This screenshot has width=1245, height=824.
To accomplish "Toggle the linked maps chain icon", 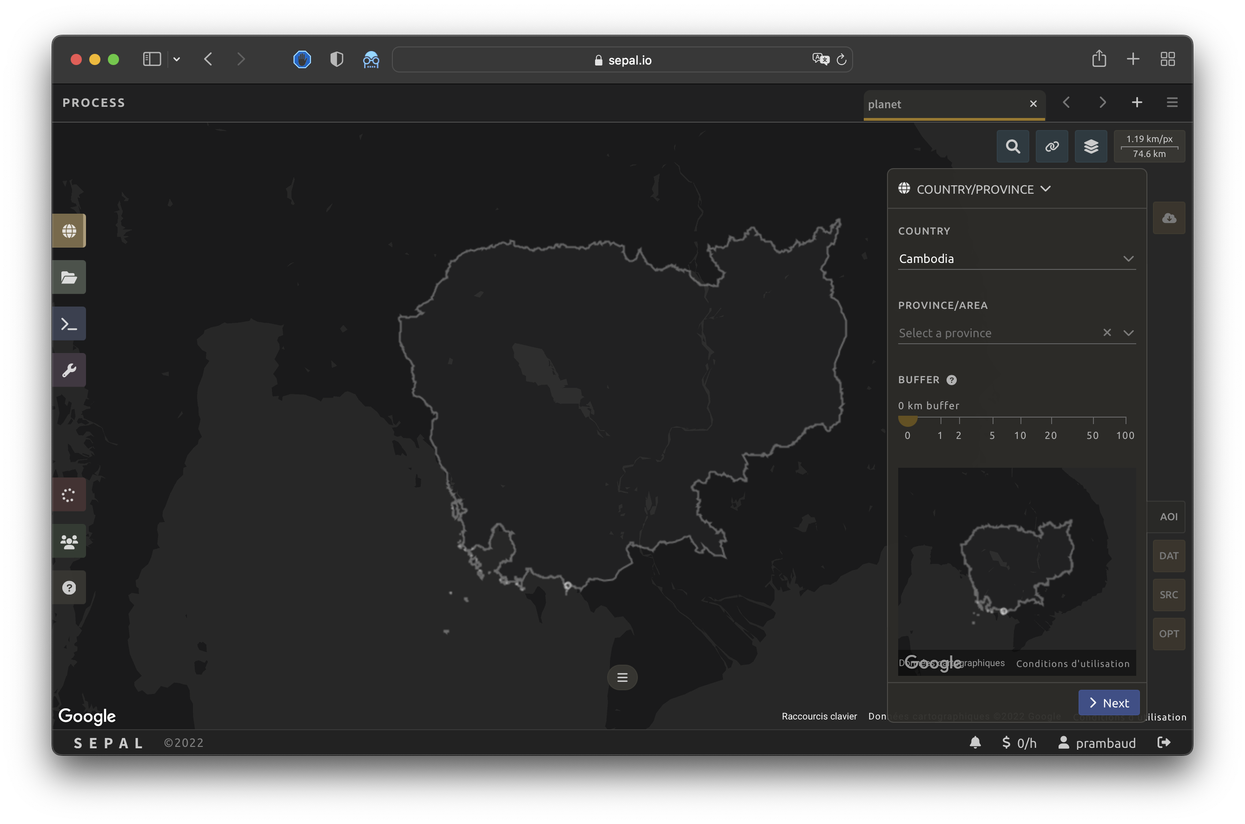I will pyautogui.click(x=1052, y=146).
